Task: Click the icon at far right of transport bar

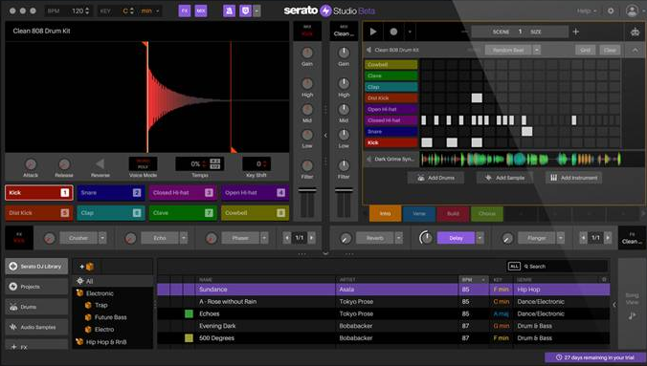Action: (635, 32)
